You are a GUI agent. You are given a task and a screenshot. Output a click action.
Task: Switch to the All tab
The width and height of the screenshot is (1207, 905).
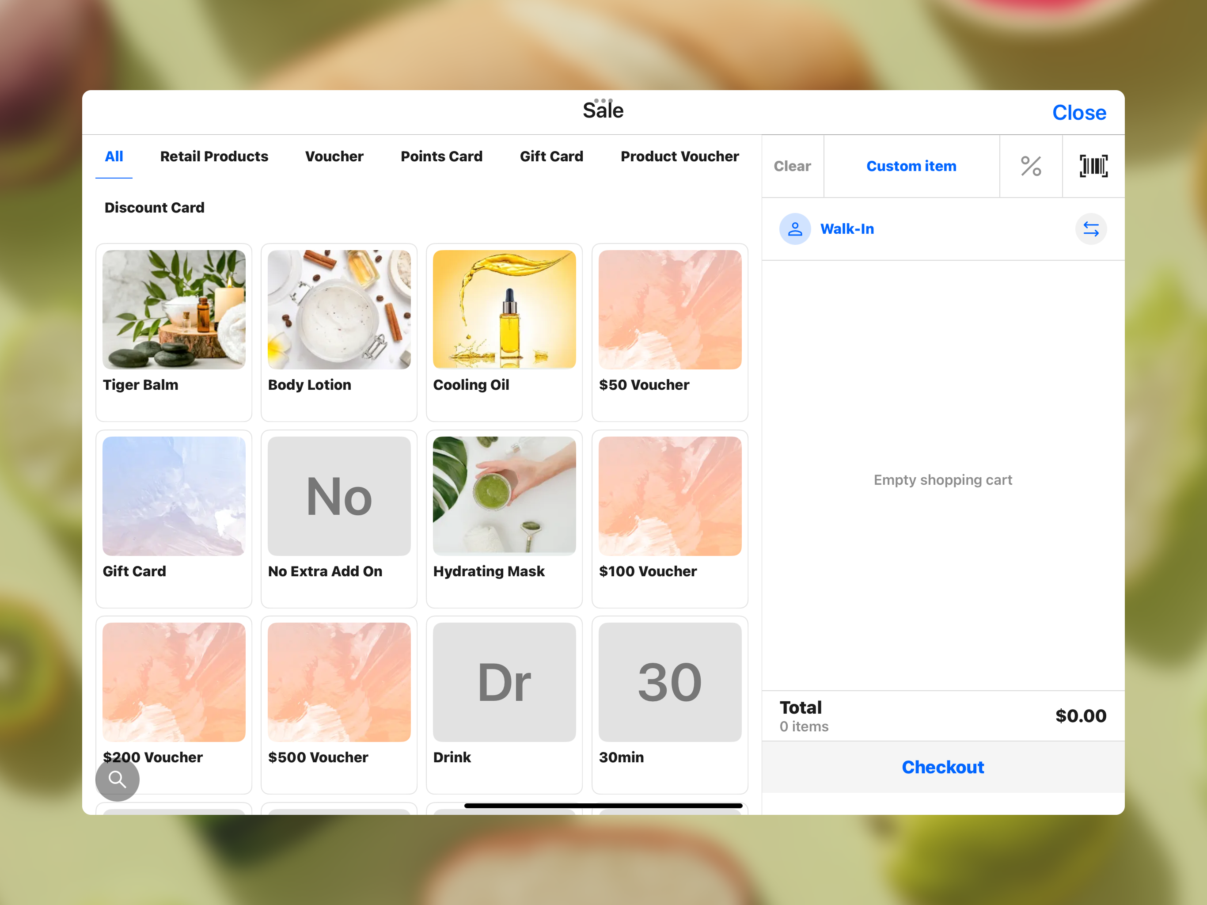point(114,157)
